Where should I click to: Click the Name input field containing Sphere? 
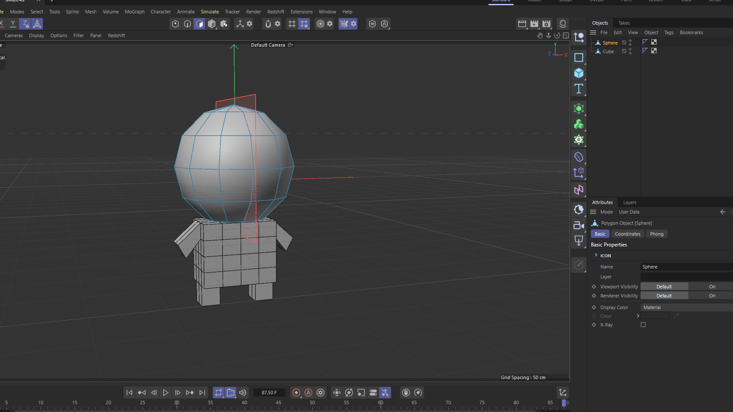pos(686,267)
